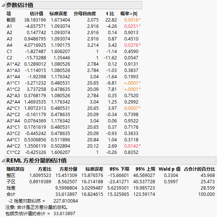
Task: Click p-value 0.0016* for 截距
Action: pyautogui.click(x=132, y=20)
